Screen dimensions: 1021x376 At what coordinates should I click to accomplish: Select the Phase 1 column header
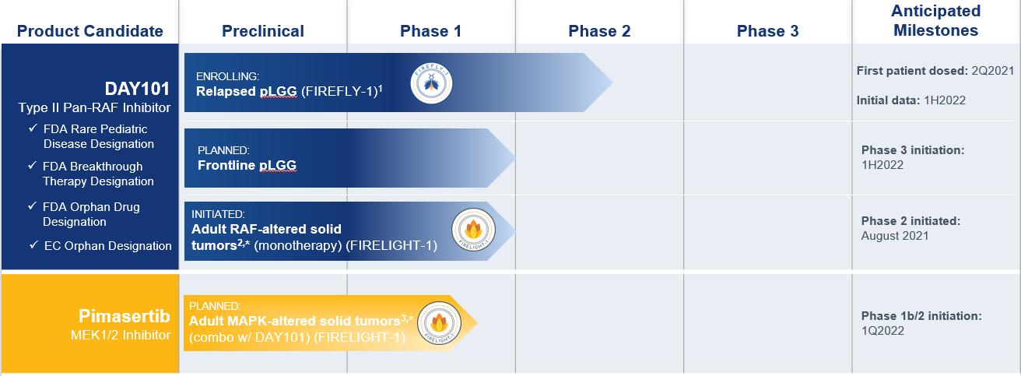(431, 31)
